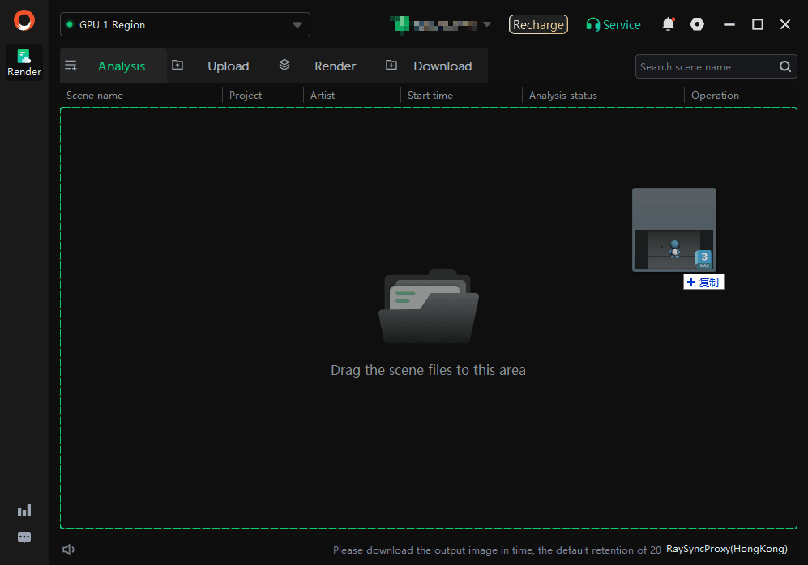Click the RaySyncProxy(HongKong) status link

pyautogui.click(x=726, y=549)
